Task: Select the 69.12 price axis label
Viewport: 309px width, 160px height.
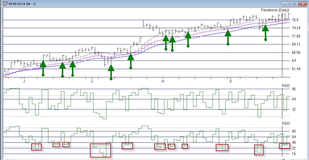Action: [296, 44]
